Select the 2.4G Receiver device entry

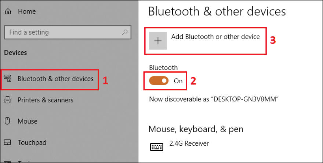pos(189,143)
